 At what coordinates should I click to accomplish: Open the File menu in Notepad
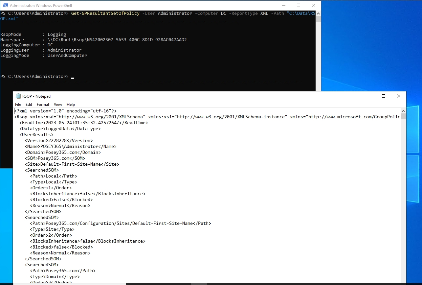click(18, 104)
